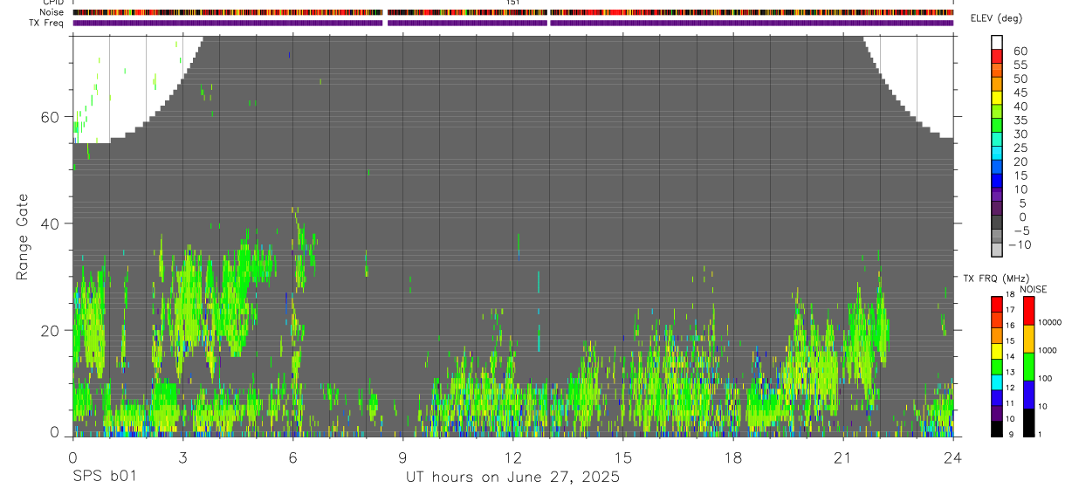Click 'UT hours on June 27, 2025' axis title

[x=513, y=478]
